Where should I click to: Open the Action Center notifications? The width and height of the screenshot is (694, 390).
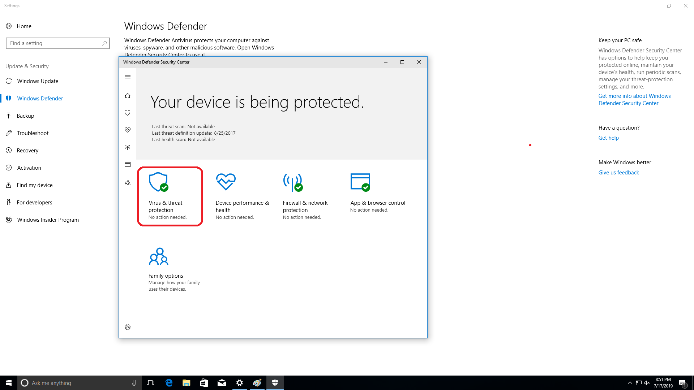(683, 383)
